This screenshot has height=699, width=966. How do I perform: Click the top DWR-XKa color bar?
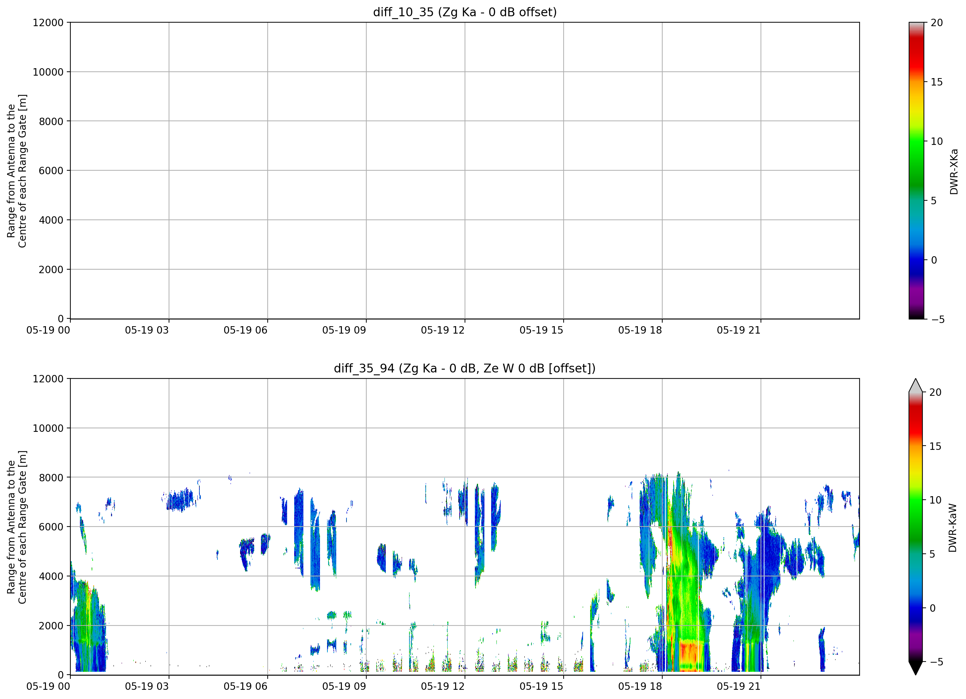click(916, 170)
